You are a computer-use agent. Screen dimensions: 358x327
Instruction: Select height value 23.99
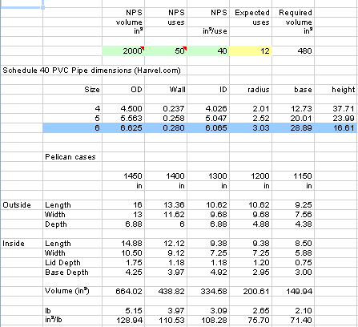point(344,119)
